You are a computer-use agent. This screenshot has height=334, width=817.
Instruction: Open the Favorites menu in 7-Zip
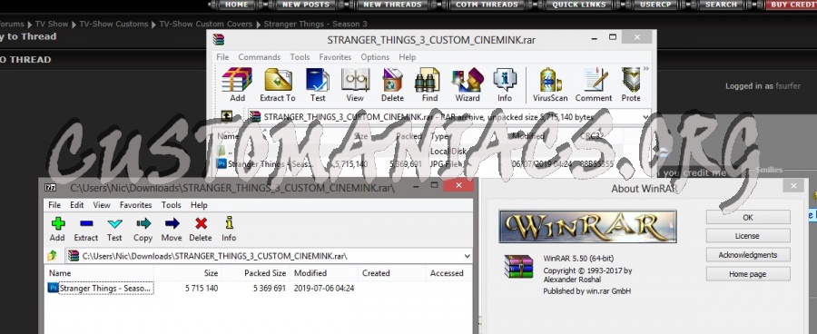pyautogui.click(x=135, y=205)
